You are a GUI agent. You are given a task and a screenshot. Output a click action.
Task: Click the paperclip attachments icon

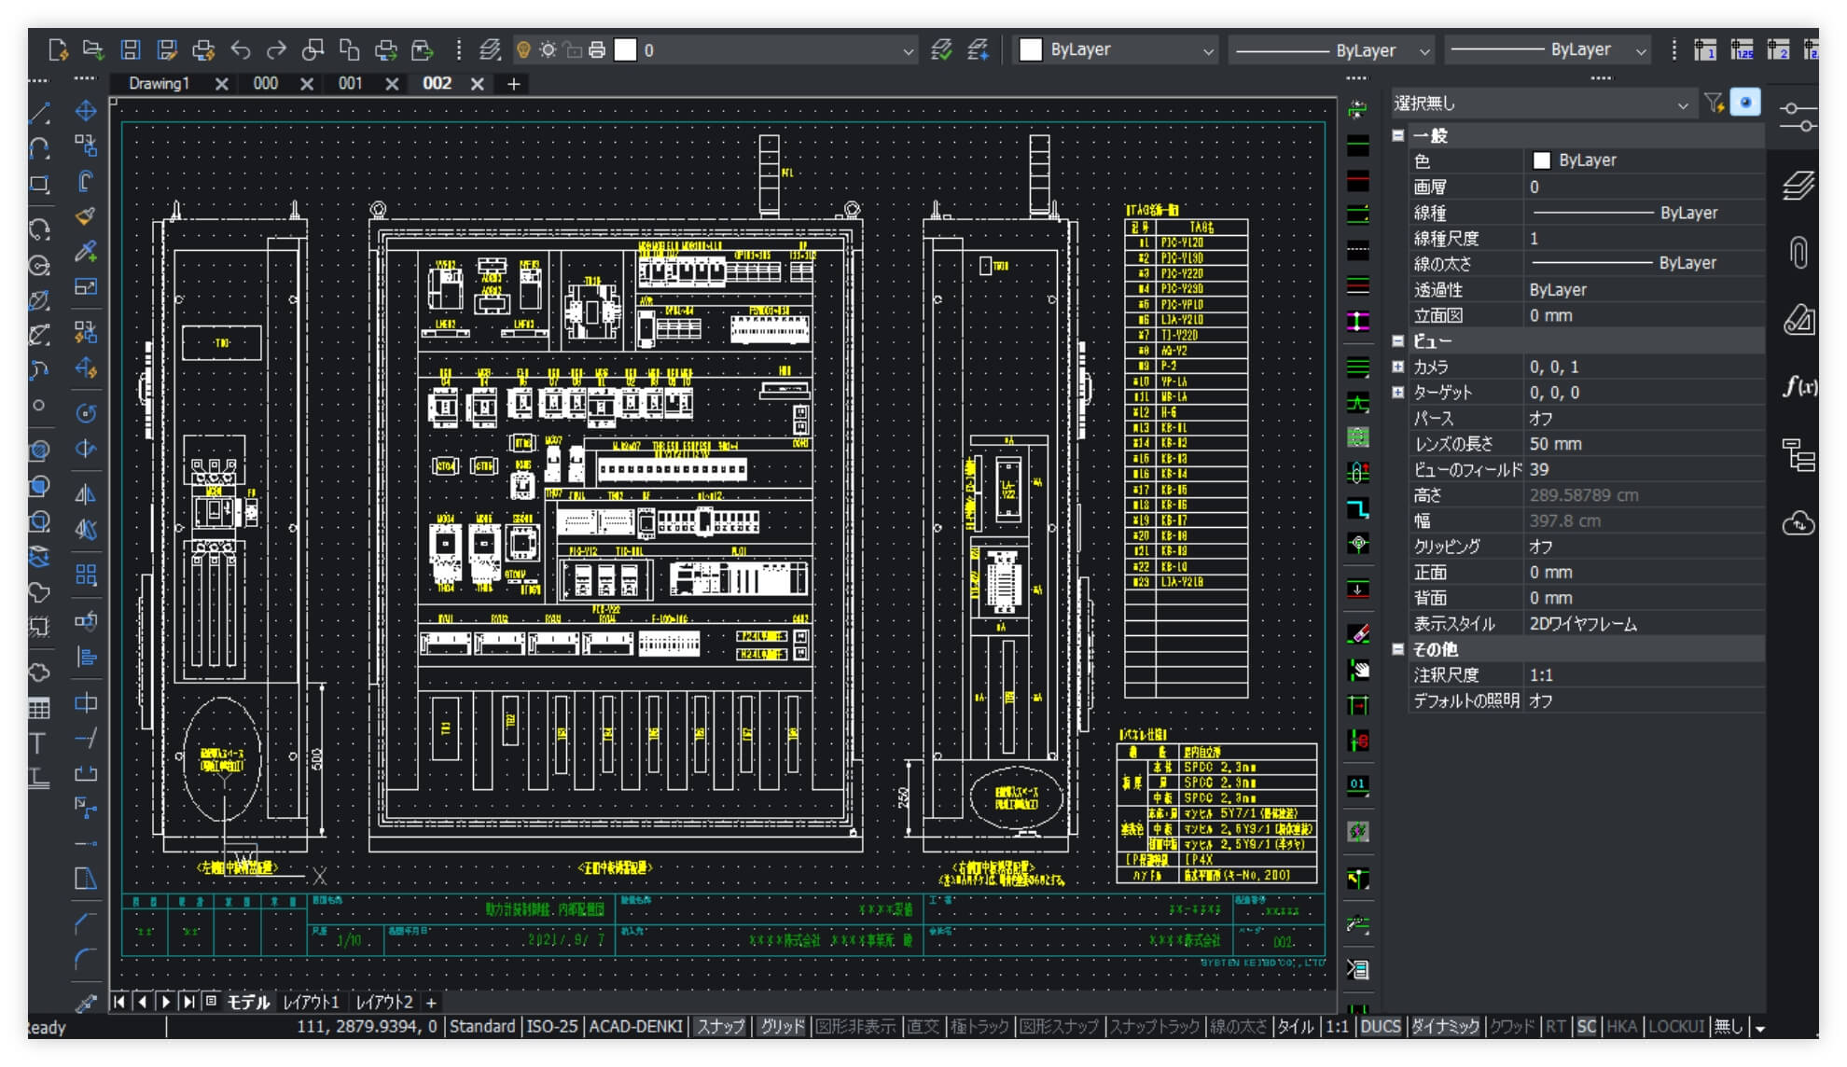point(1798,252)
